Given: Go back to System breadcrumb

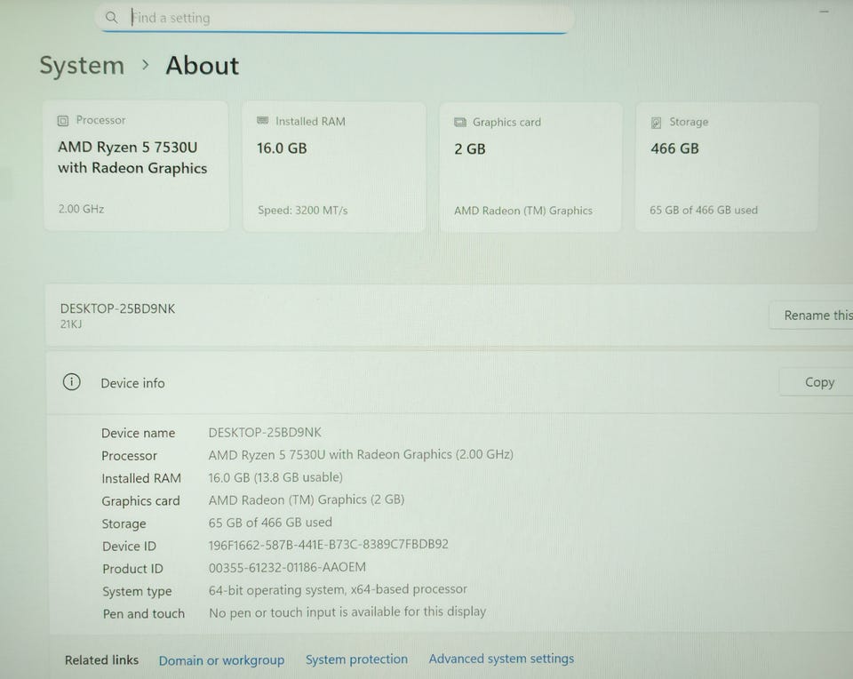Looking at the screenshot, I should pos(82,66).
